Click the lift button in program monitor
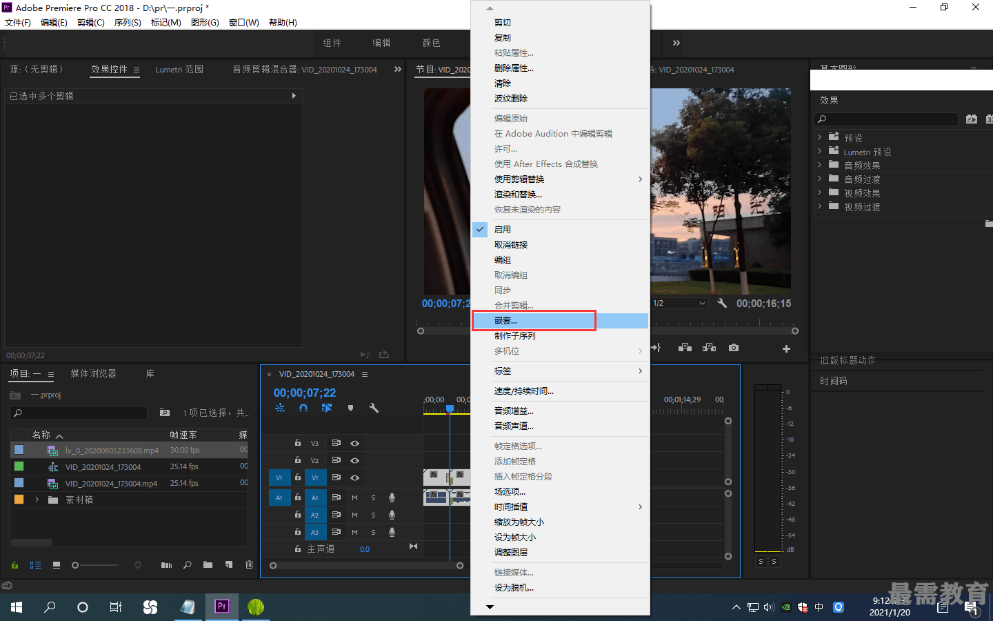 click(x=685, y=348)
